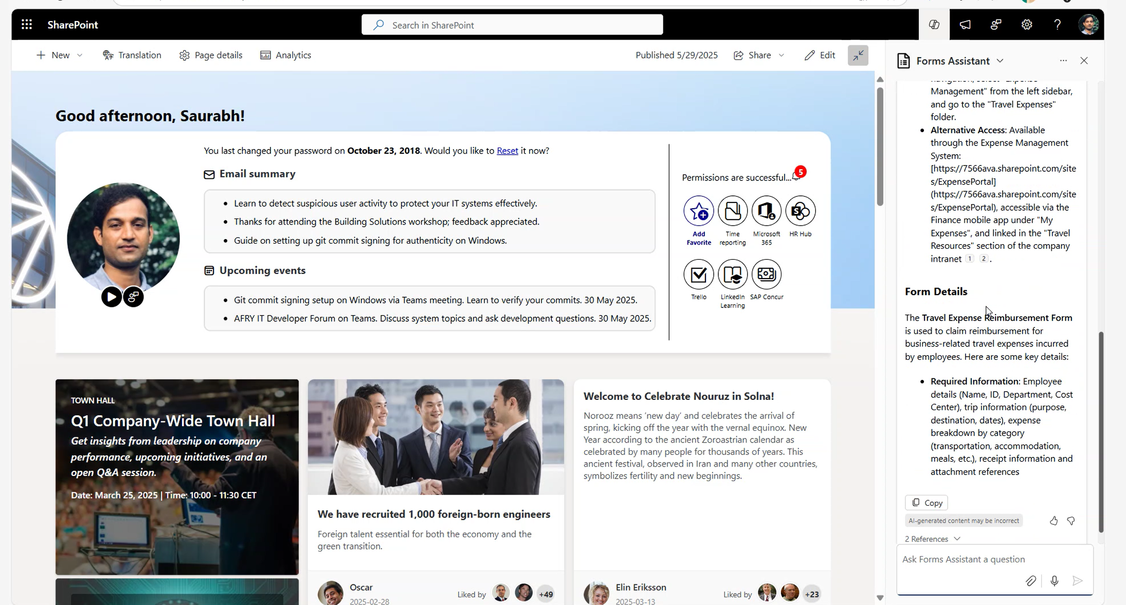Viewport: 1126px width, 605px height.
Task: Open 'We have recruited 1,000 foreign-born engineers' headline
Action: point(433,514)
